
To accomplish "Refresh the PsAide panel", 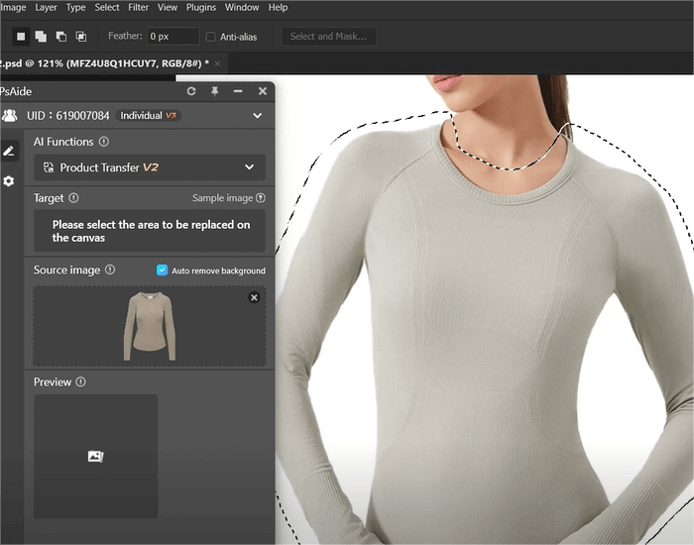I will [191, 91].
